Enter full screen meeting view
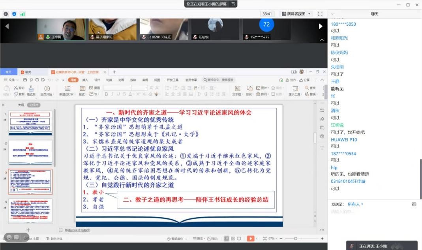 320,14
